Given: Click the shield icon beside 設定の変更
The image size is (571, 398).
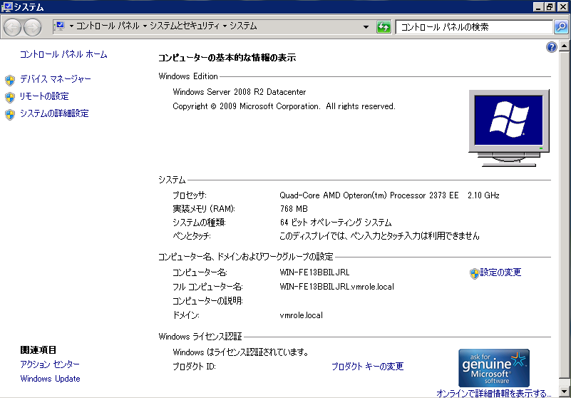Looking at the screenshot, I should [474, 274].
